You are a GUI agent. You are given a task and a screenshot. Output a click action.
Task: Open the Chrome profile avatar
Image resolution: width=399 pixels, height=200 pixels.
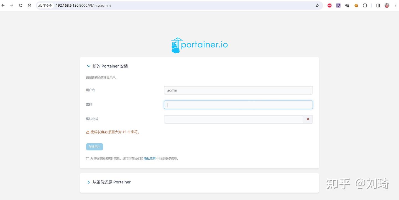[x=387, y=5]
